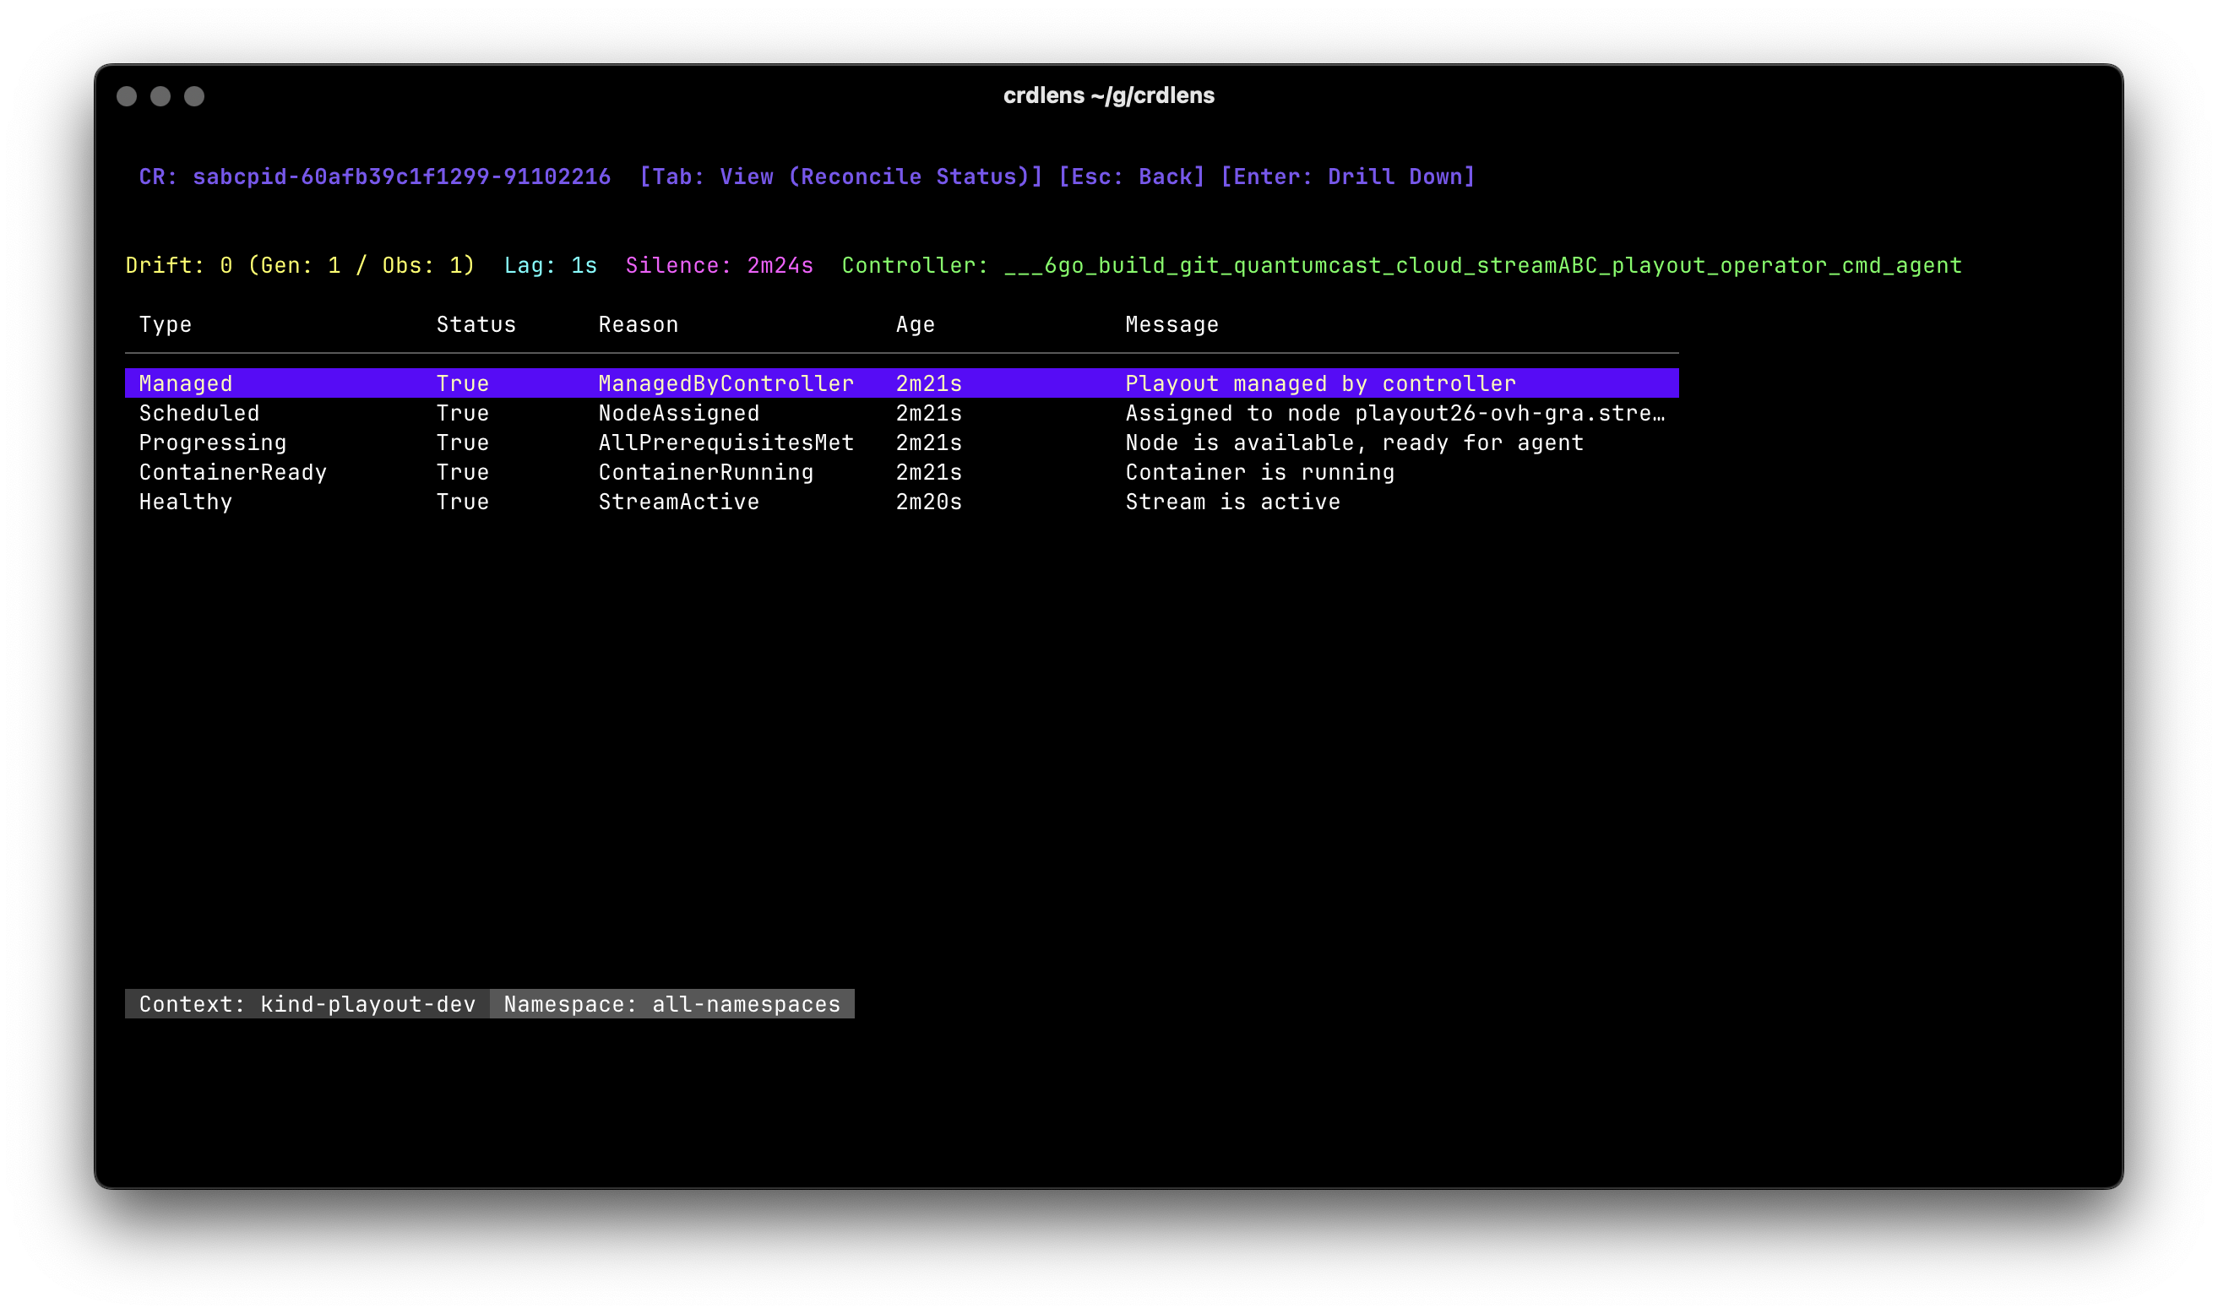
Task: Click the Enter: Drill Down keybinding hint
Action: [x=1344, y=176]
